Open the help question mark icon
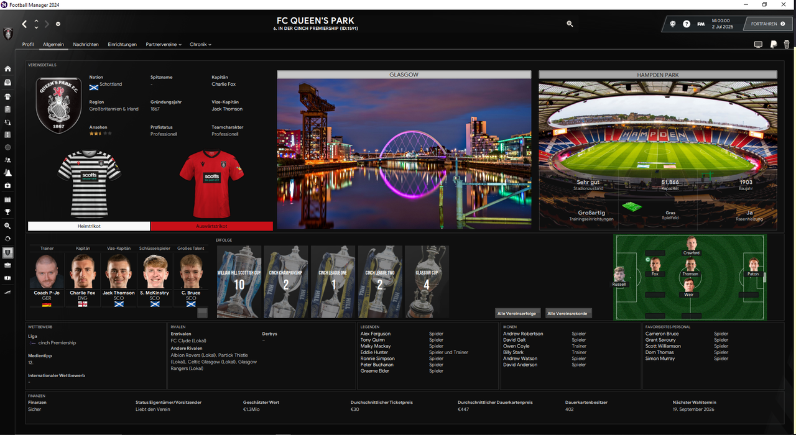The height and width of the screenshot is (435, 796). click(687, 24)
